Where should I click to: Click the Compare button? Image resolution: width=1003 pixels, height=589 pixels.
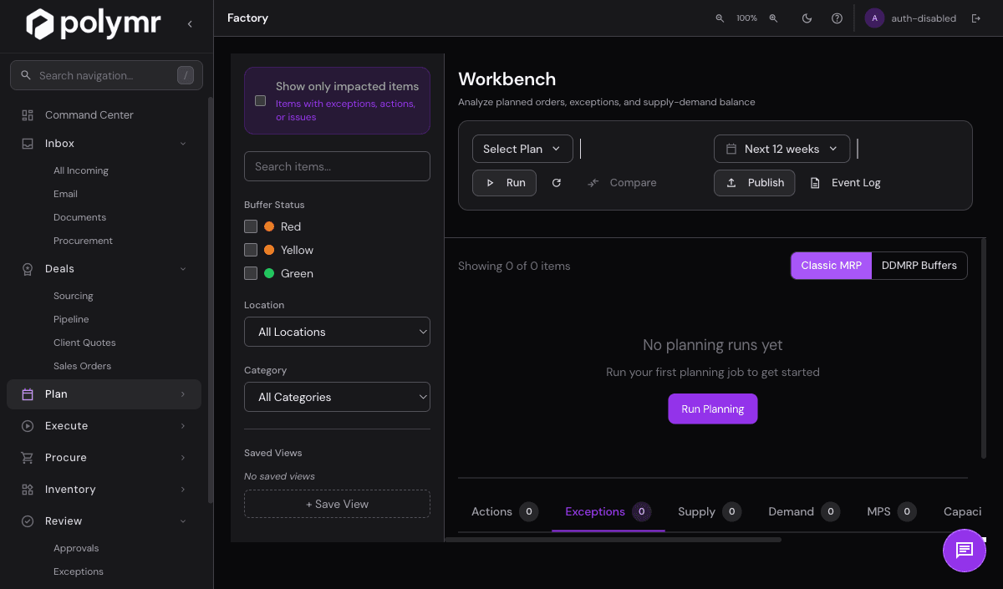(x=622, y=183)
